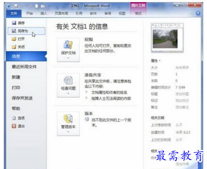Minimize the ribbon with the small arrow near help
207x169 pixels.
tap(192, 13)
